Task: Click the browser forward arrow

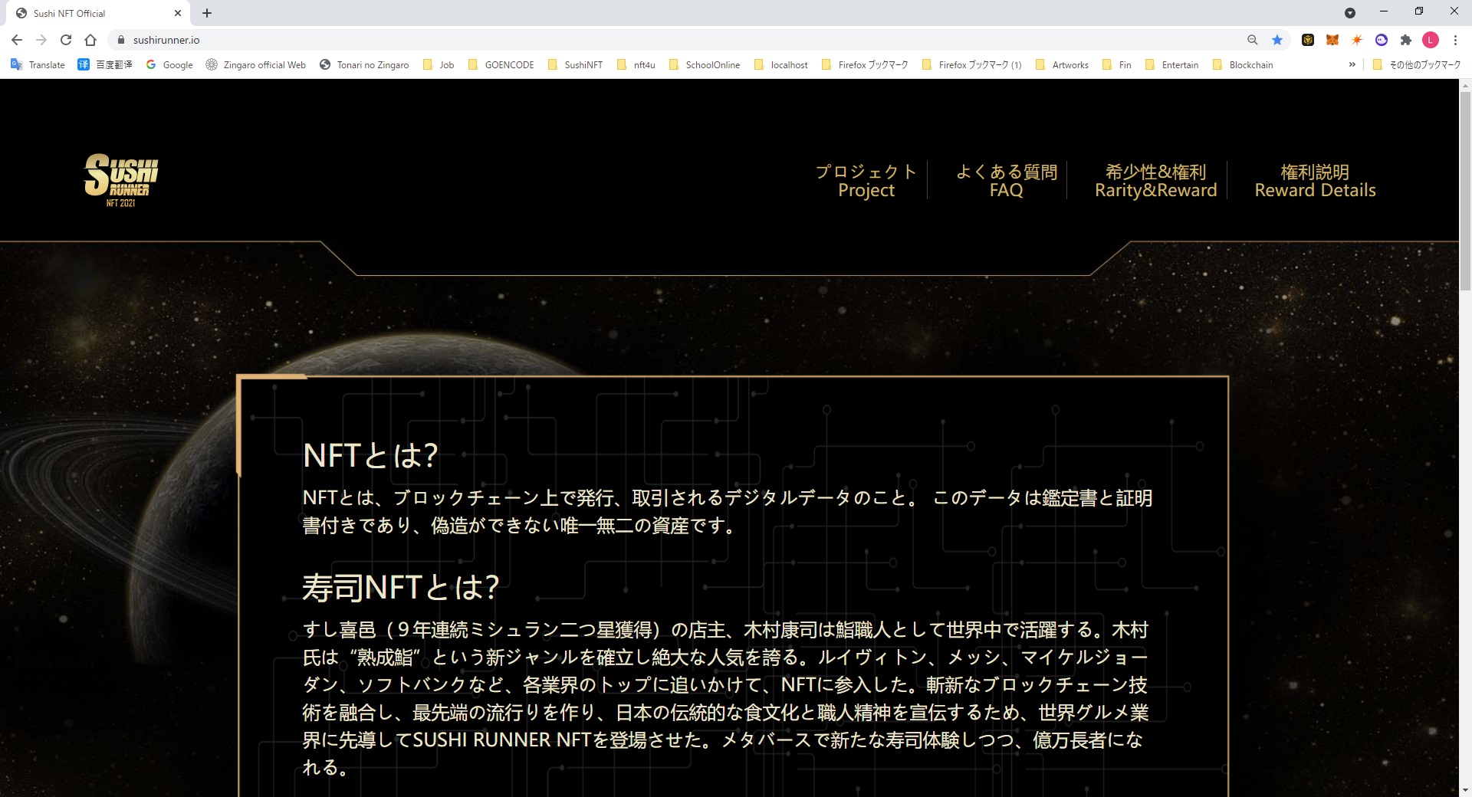Action: click(41, 40)
